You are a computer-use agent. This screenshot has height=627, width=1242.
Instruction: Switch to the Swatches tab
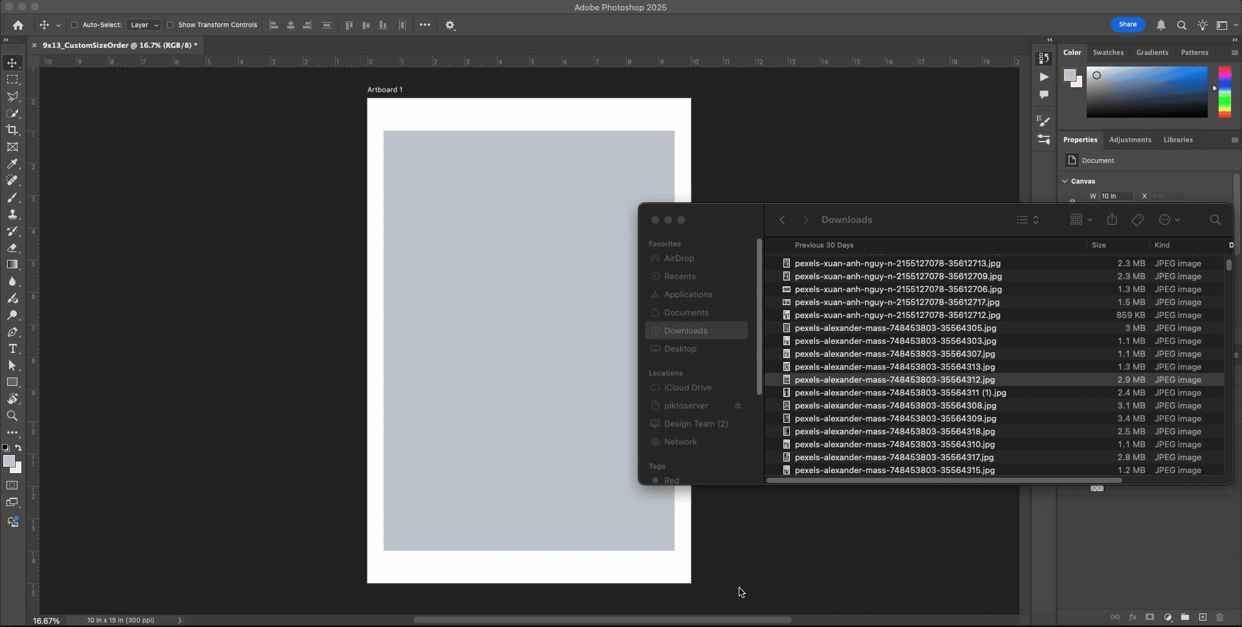pos(1108,52)
